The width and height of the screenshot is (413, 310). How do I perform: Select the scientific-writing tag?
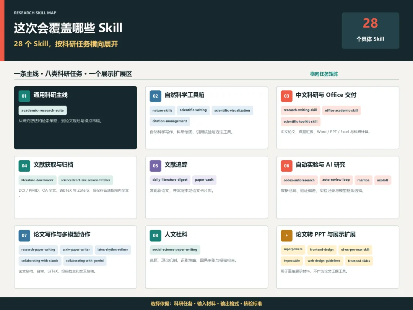193,110
